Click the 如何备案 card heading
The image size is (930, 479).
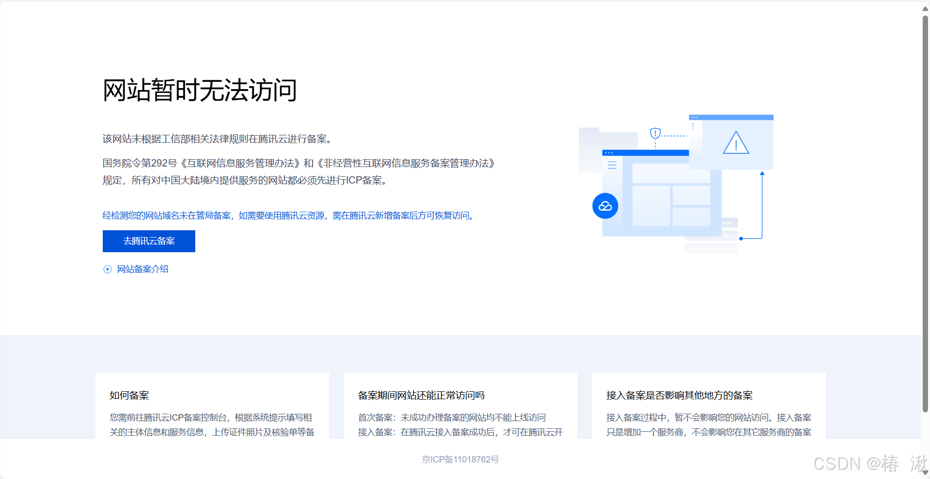pyautogui.click(x=129, y=395)
